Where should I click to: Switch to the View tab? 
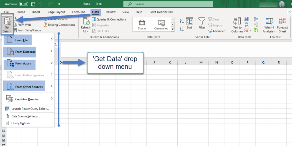pos(126,12)
